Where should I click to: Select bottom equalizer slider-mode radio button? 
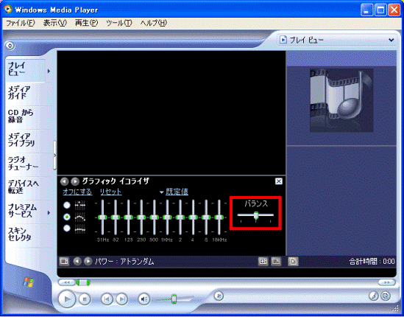pyautogui.click(x=67, y=229)
